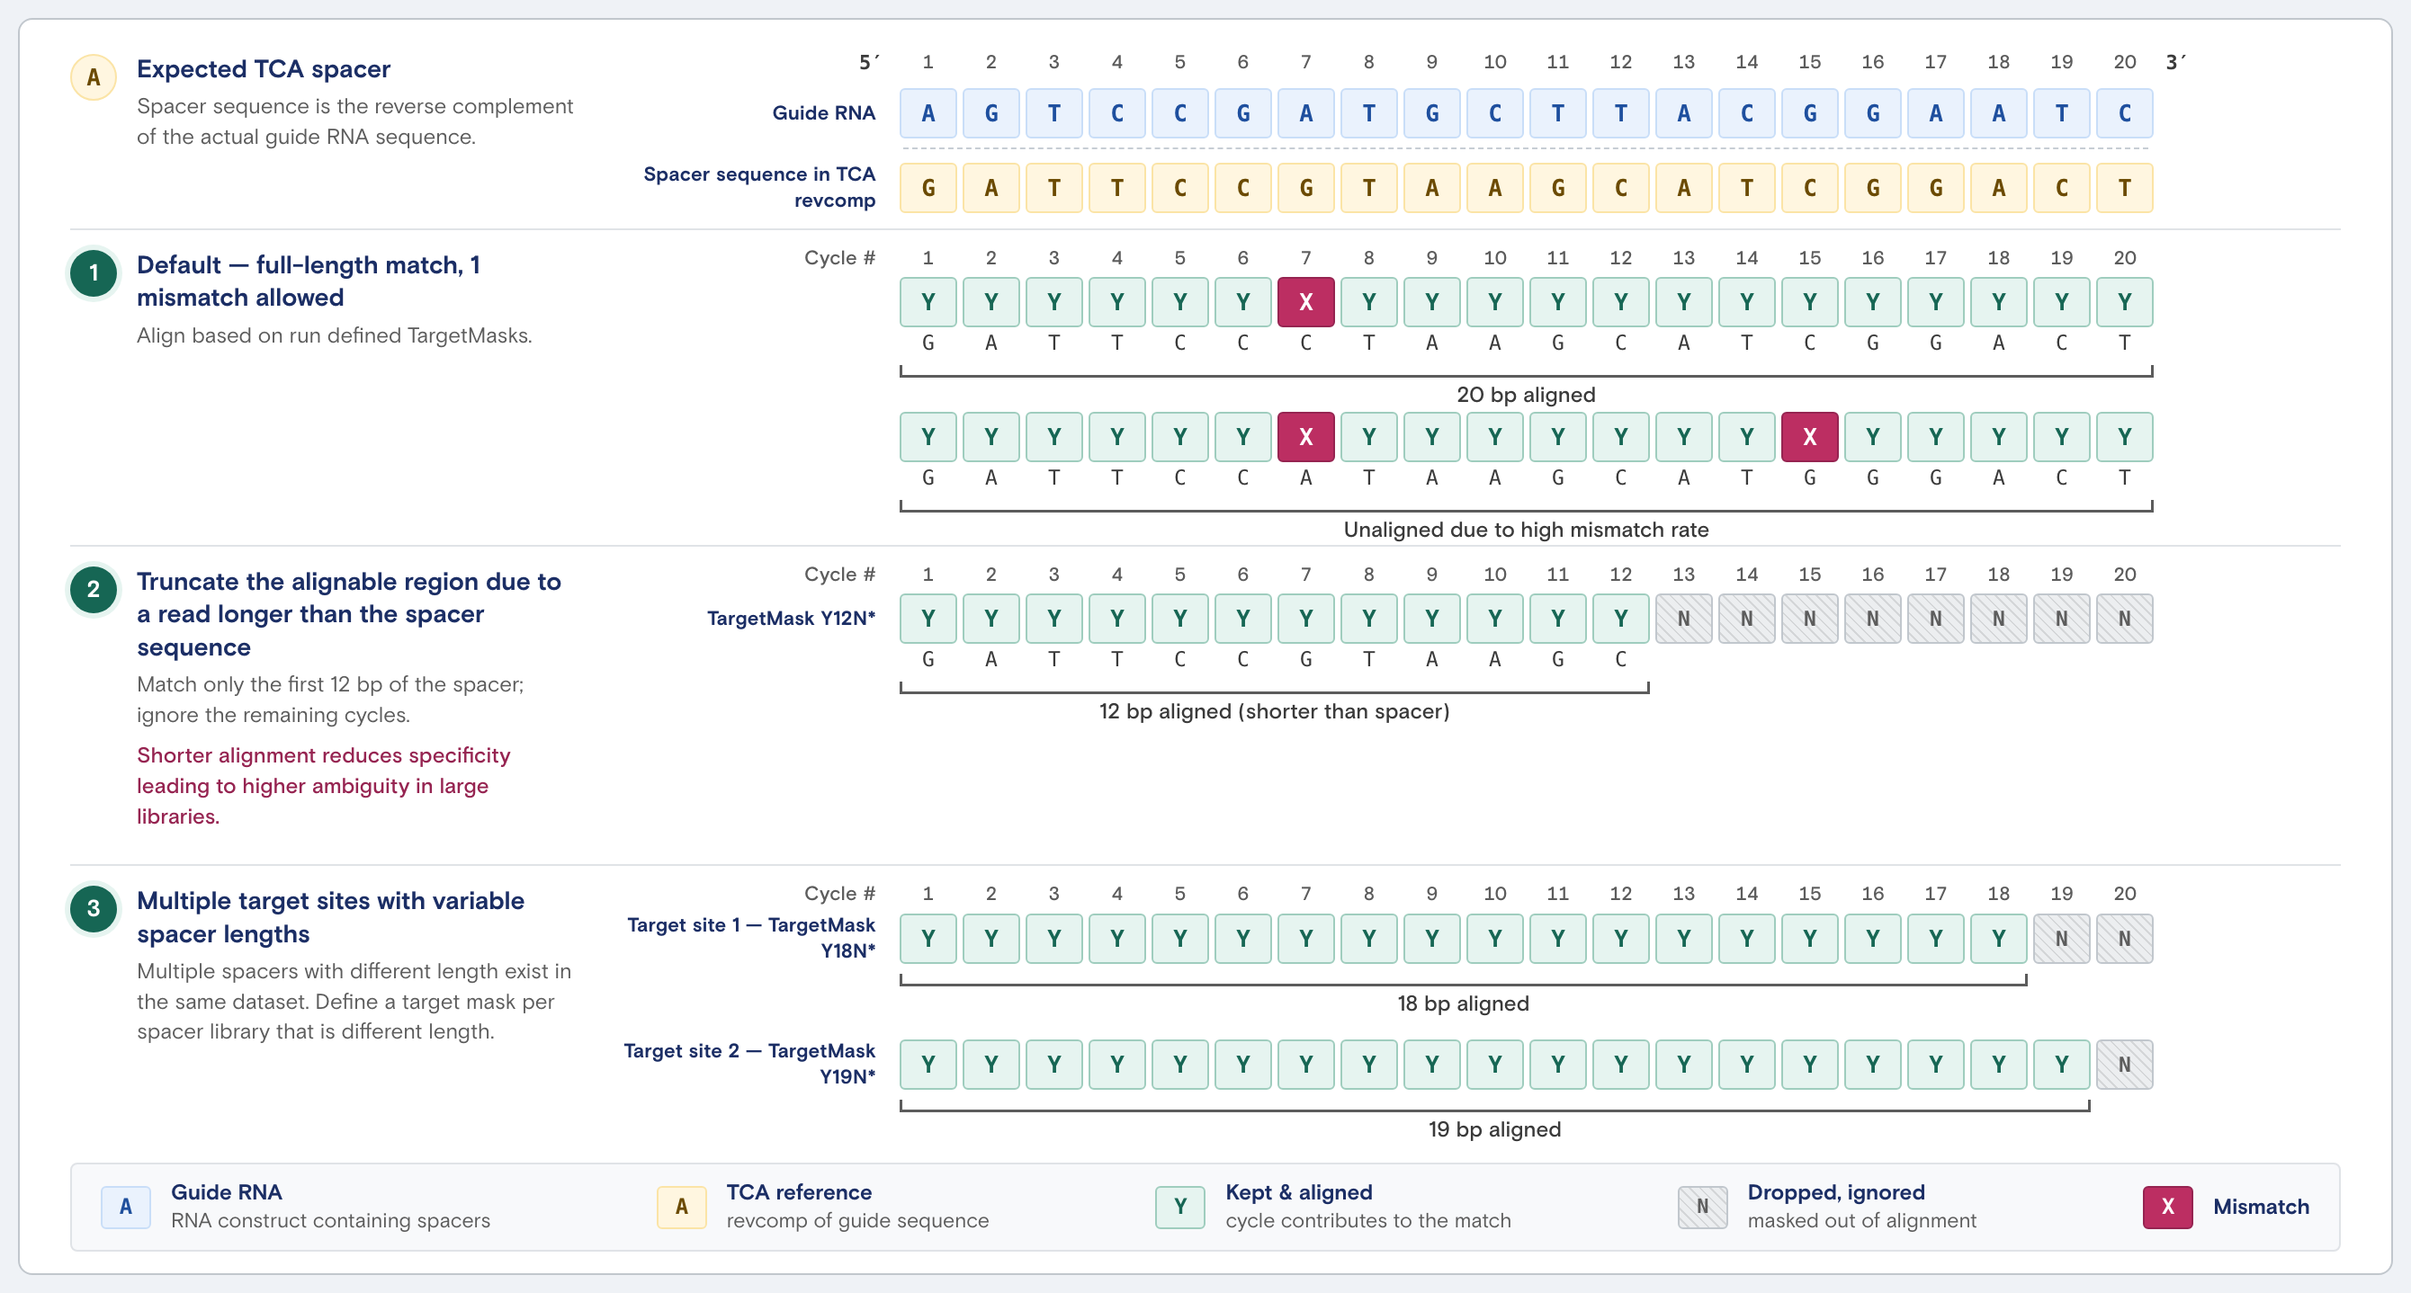
Task: Select the cycle 20 N cell in Target site 2 row
Action: click(2125, 1065)
